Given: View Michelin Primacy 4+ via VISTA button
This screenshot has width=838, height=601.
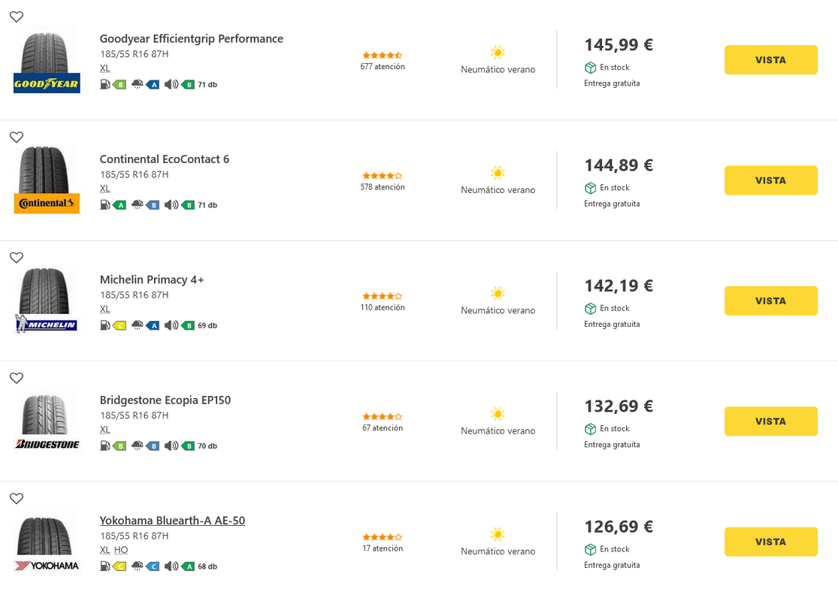Looking at the screenshot, I should click(770, 300).
